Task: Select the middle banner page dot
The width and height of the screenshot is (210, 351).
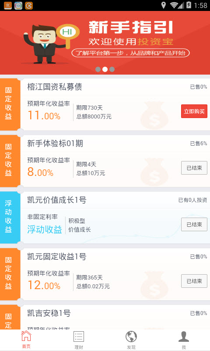Action: [105, 69]
